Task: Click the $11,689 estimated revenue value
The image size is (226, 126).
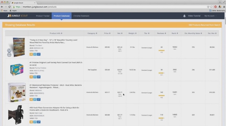Action: [x=212, y=70]
